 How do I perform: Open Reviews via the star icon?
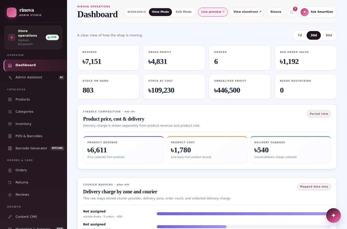10,195
